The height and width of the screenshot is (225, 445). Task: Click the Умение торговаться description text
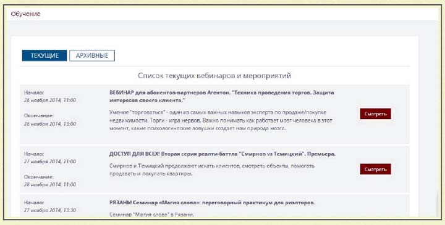pos(221,120)
